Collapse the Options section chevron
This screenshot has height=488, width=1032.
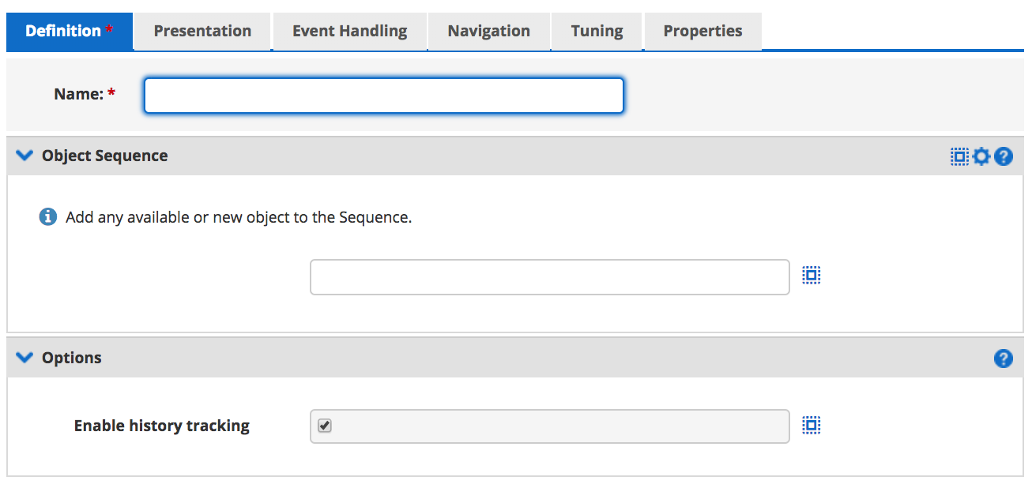[24, 357]
